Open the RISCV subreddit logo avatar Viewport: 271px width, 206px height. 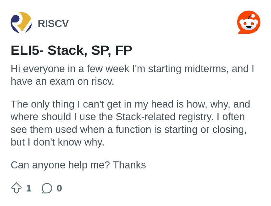[x=21, y=23]
